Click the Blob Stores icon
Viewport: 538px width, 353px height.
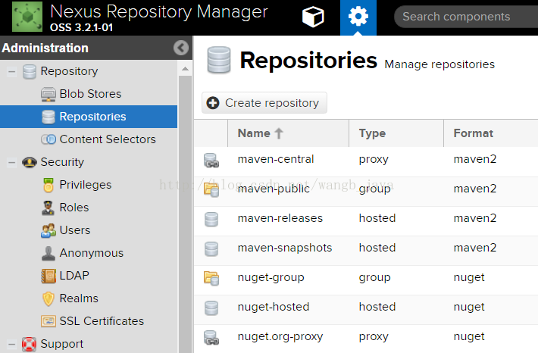[48, 94]
